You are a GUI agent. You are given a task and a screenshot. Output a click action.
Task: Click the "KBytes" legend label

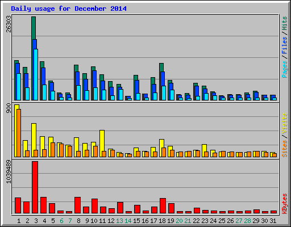[x=284, y=204]
